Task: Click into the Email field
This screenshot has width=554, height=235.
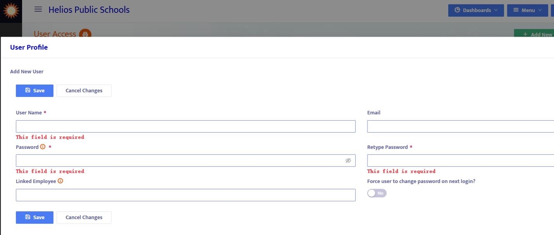Action: click(460, 126)
